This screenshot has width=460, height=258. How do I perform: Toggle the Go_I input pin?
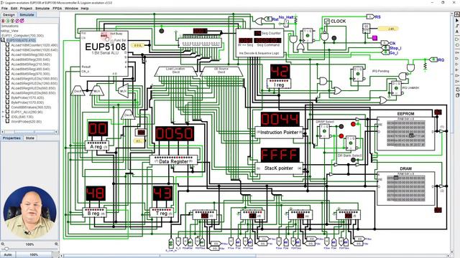pos(385,52)
